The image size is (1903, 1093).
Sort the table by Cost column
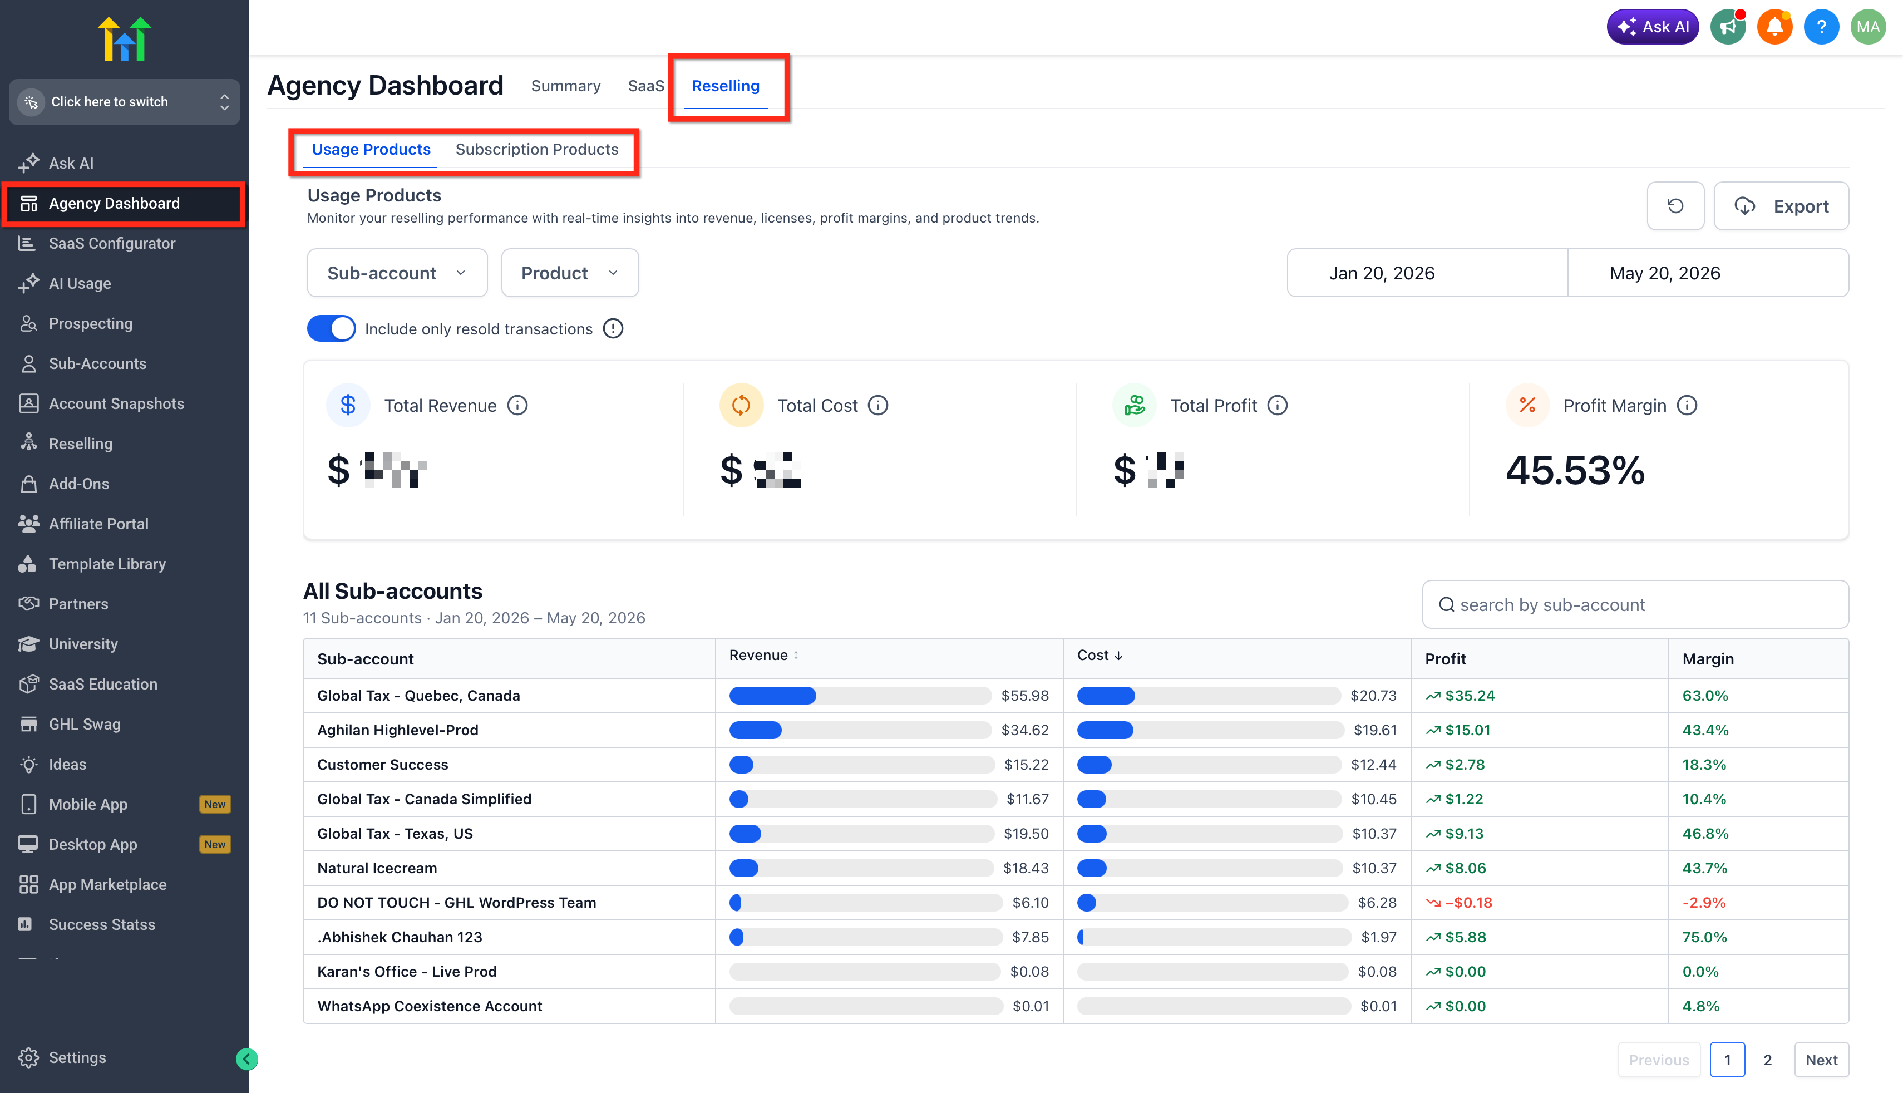pyautogui.click(x=1100, y=656)
